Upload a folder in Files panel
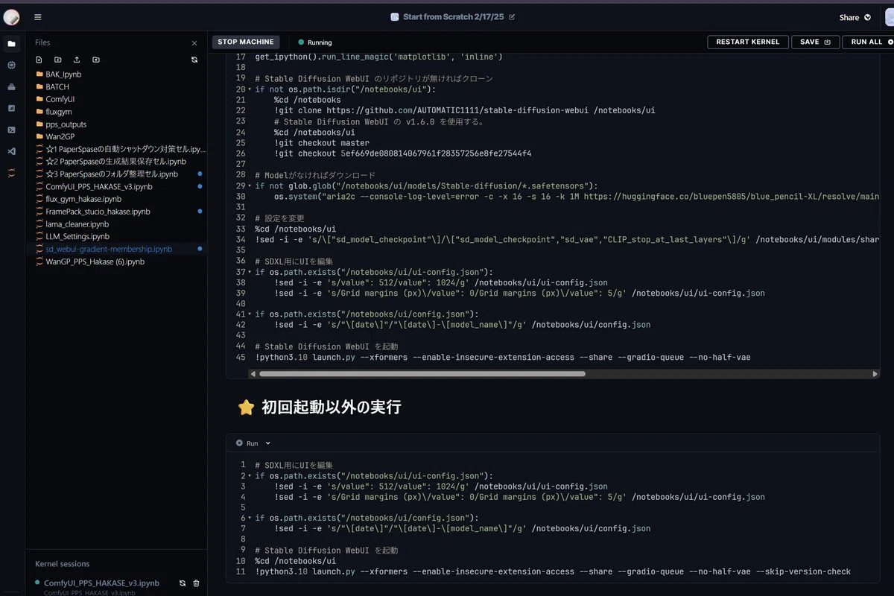The image size is (894, 596). click(96, 60)
